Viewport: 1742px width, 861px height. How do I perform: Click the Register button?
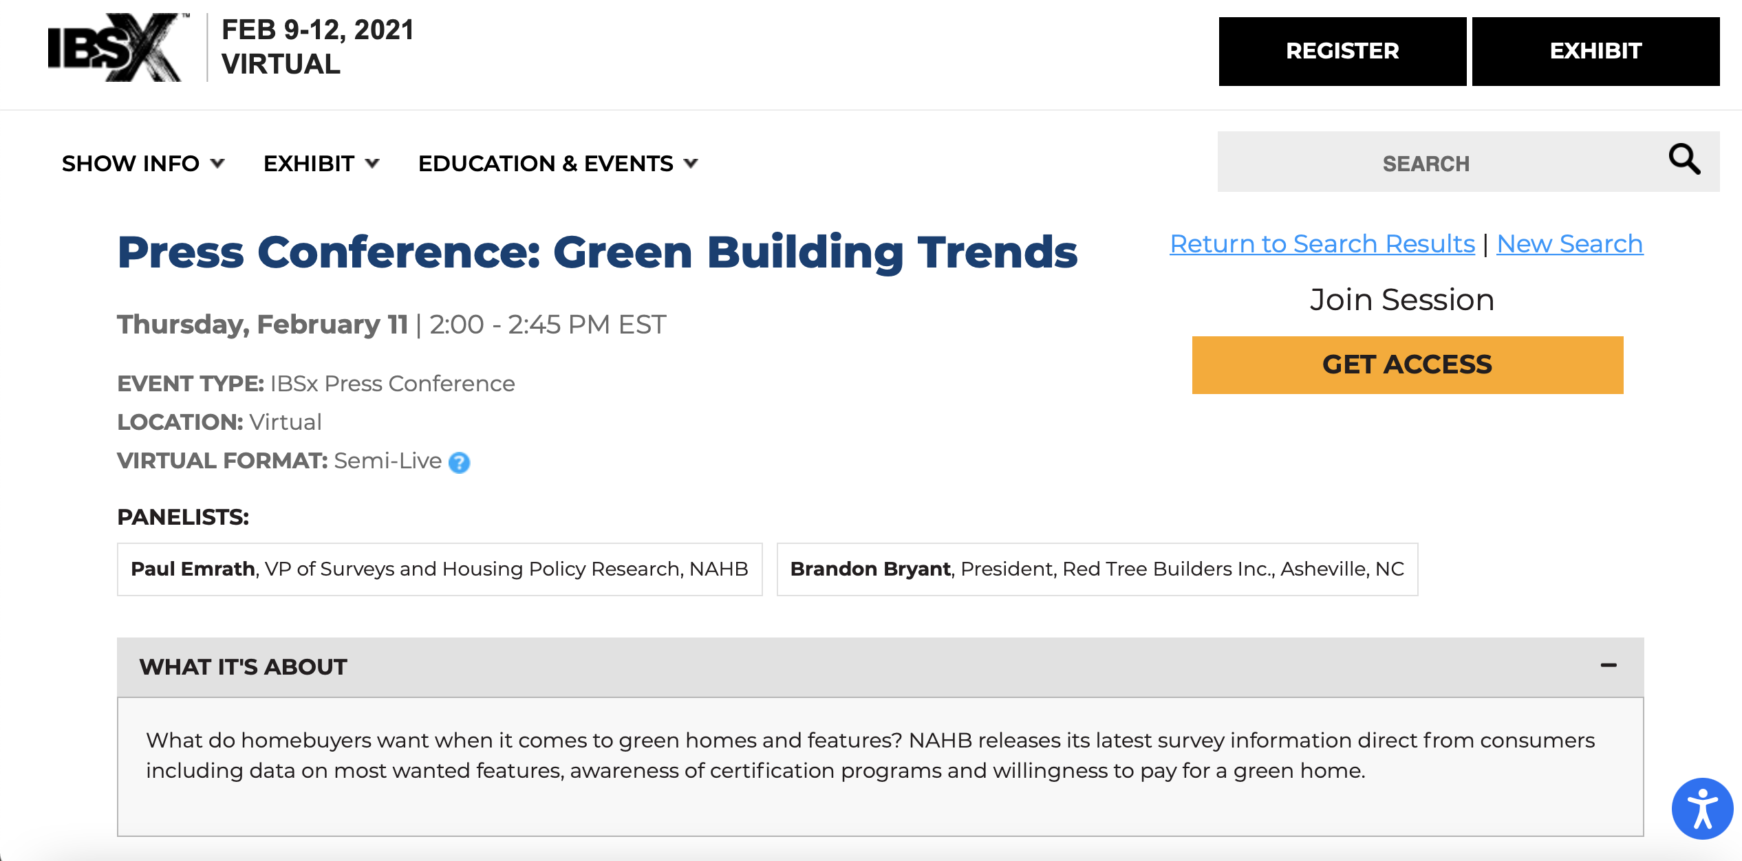pos(1342,52)
